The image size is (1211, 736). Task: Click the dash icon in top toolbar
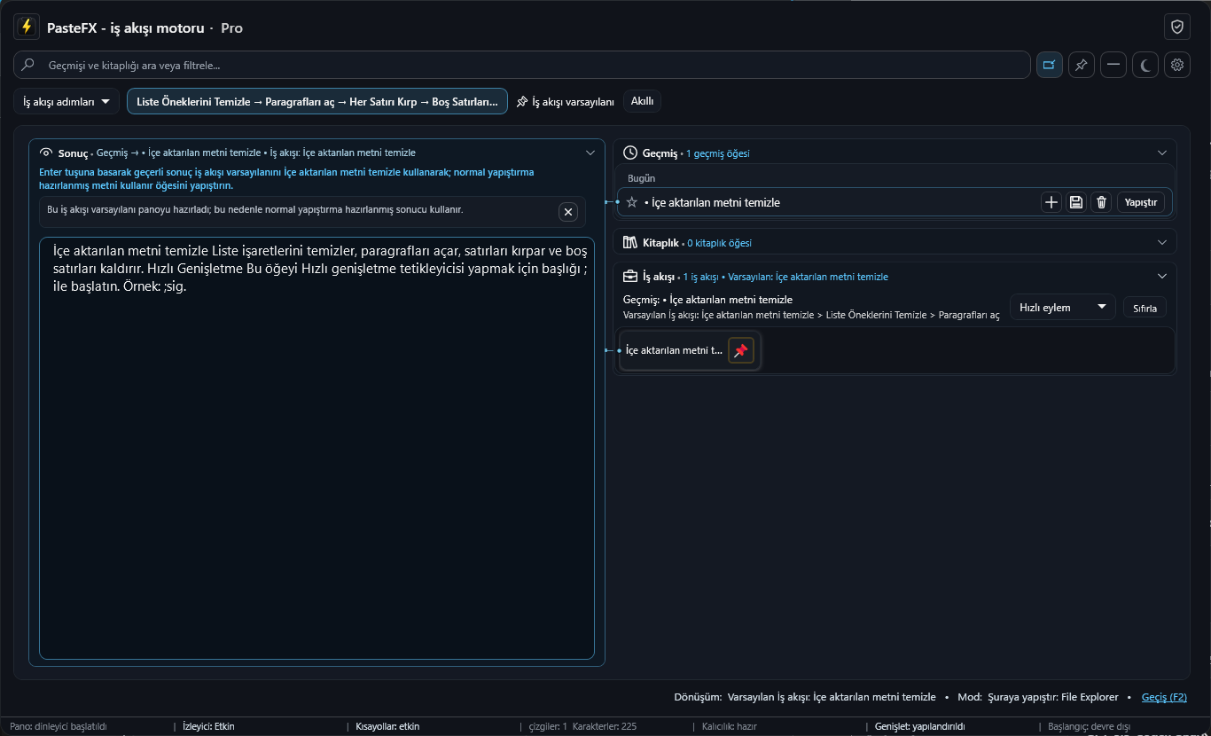[1113, 65]
